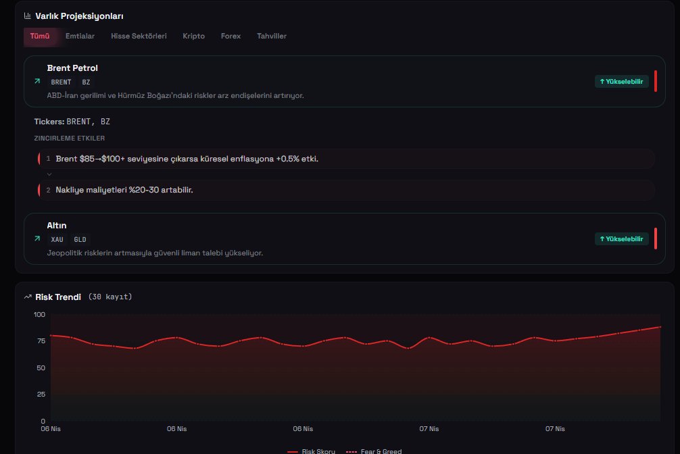Open the Forex tab
The image size is (680, 454).
click(230, 36)
